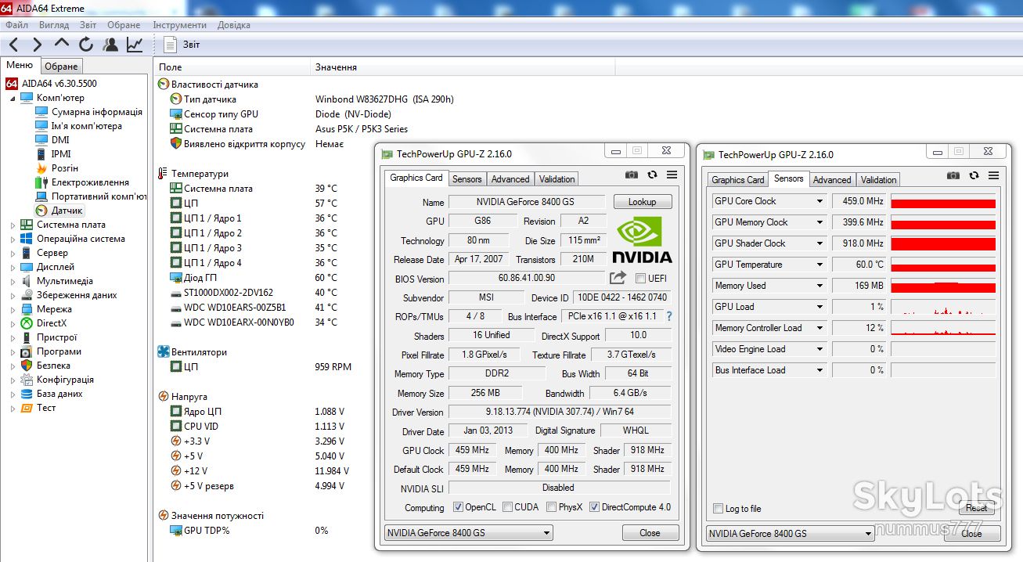Refresh GPU-Z Graphics Card window data
The height and width of the screenshot is (562, 1023).
coord(652,175)
